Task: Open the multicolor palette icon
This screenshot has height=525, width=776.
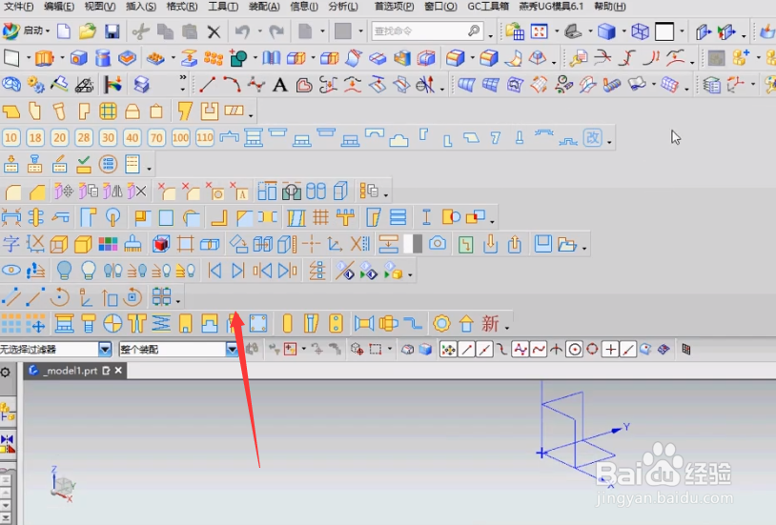Action: point(108,244)
